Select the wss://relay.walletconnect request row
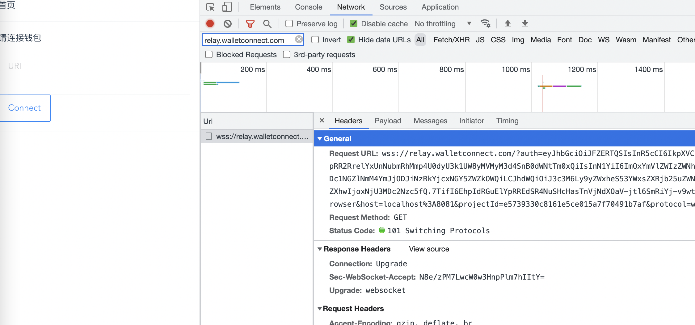Screen dimensions: 695x325 click(257, 136)
